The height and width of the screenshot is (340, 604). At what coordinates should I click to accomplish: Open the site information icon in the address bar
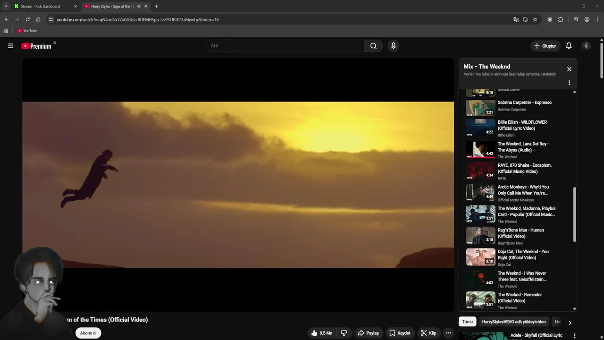(51, 19)
